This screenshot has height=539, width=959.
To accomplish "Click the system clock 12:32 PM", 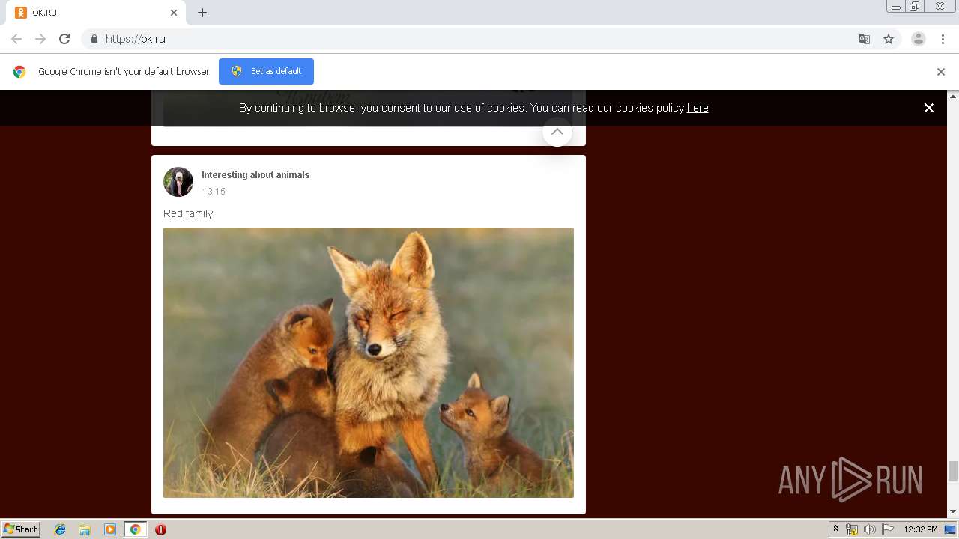I will click(921, 529).
